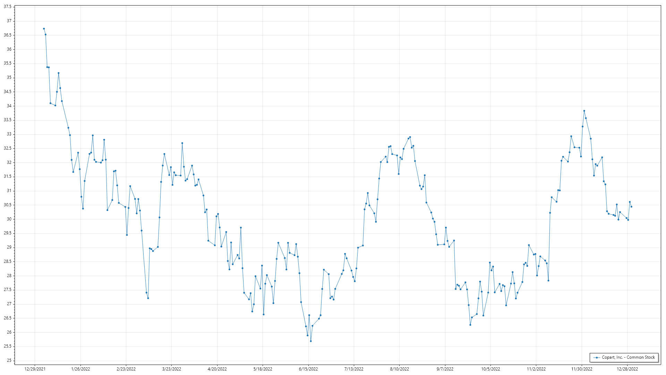Click the lowest data point below 26
This screenshot has width=666, height=375.
(x=311, y=341)
